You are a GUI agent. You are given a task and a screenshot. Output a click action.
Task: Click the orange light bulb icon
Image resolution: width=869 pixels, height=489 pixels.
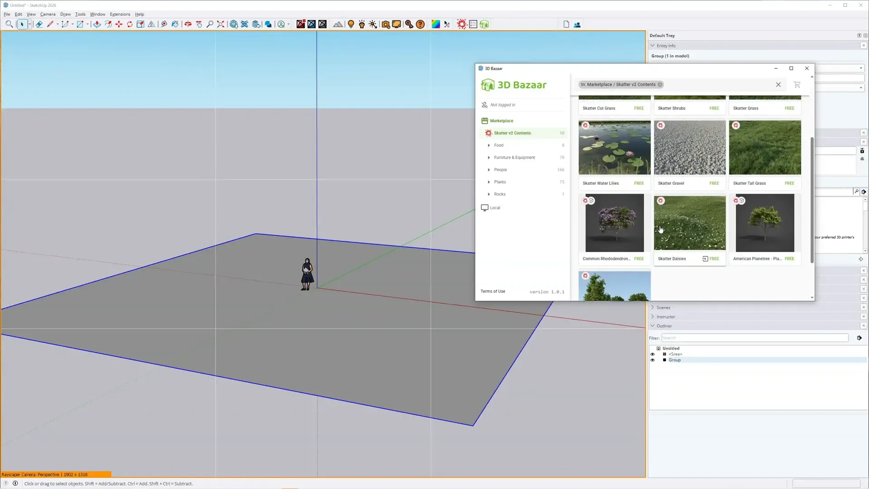pyautogui.click(x=351, y=24)
